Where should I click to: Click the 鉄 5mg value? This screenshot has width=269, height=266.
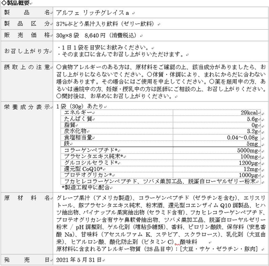(x=252, y=144)
